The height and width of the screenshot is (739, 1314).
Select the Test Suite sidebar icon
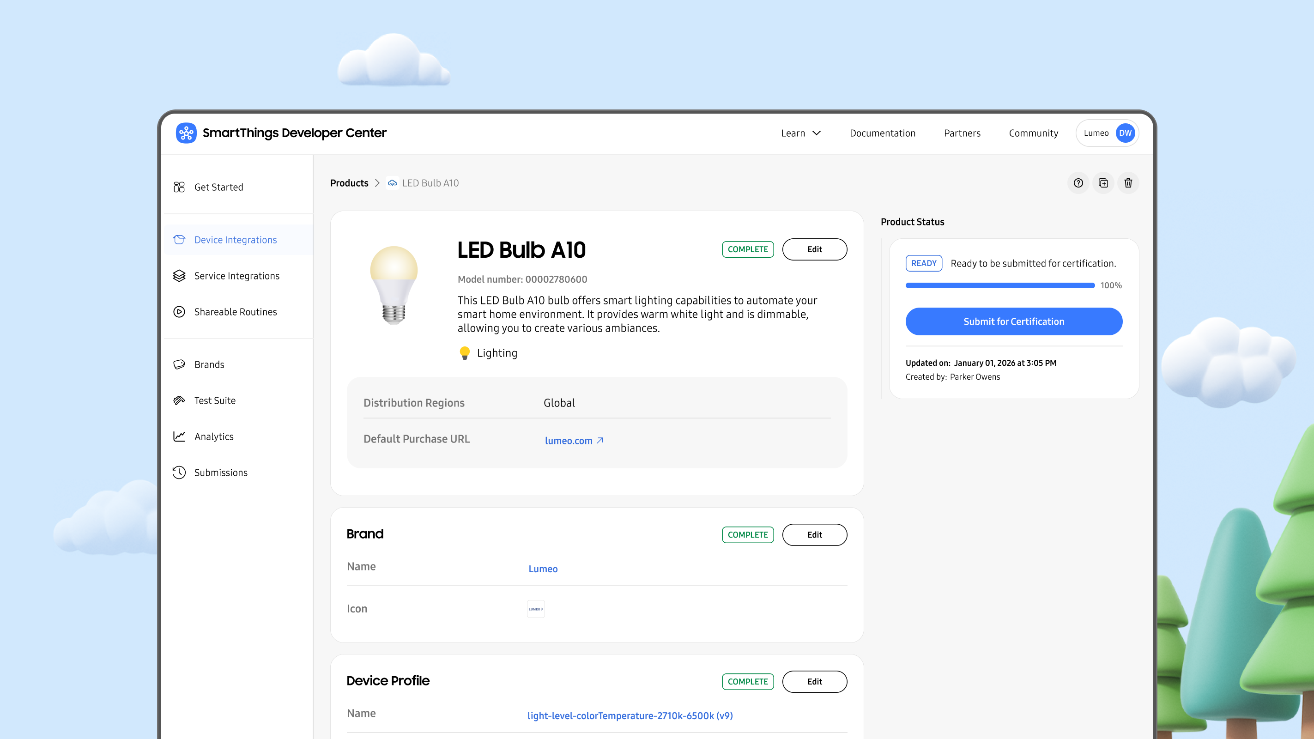pos(179,400)
